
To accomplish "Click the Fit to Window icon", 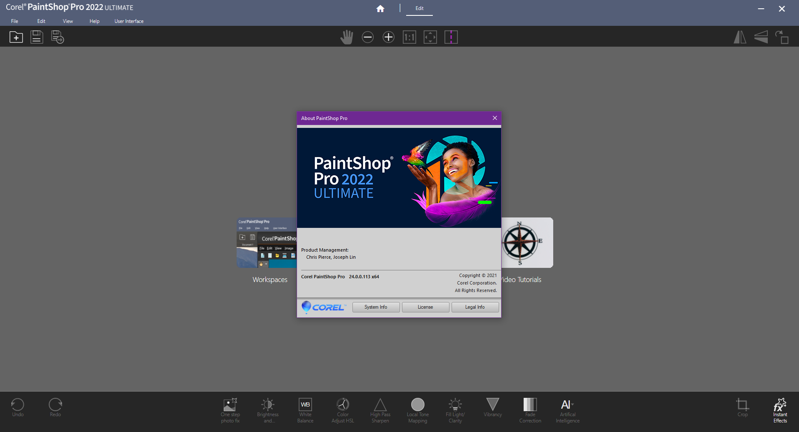I will pos(430,37).
